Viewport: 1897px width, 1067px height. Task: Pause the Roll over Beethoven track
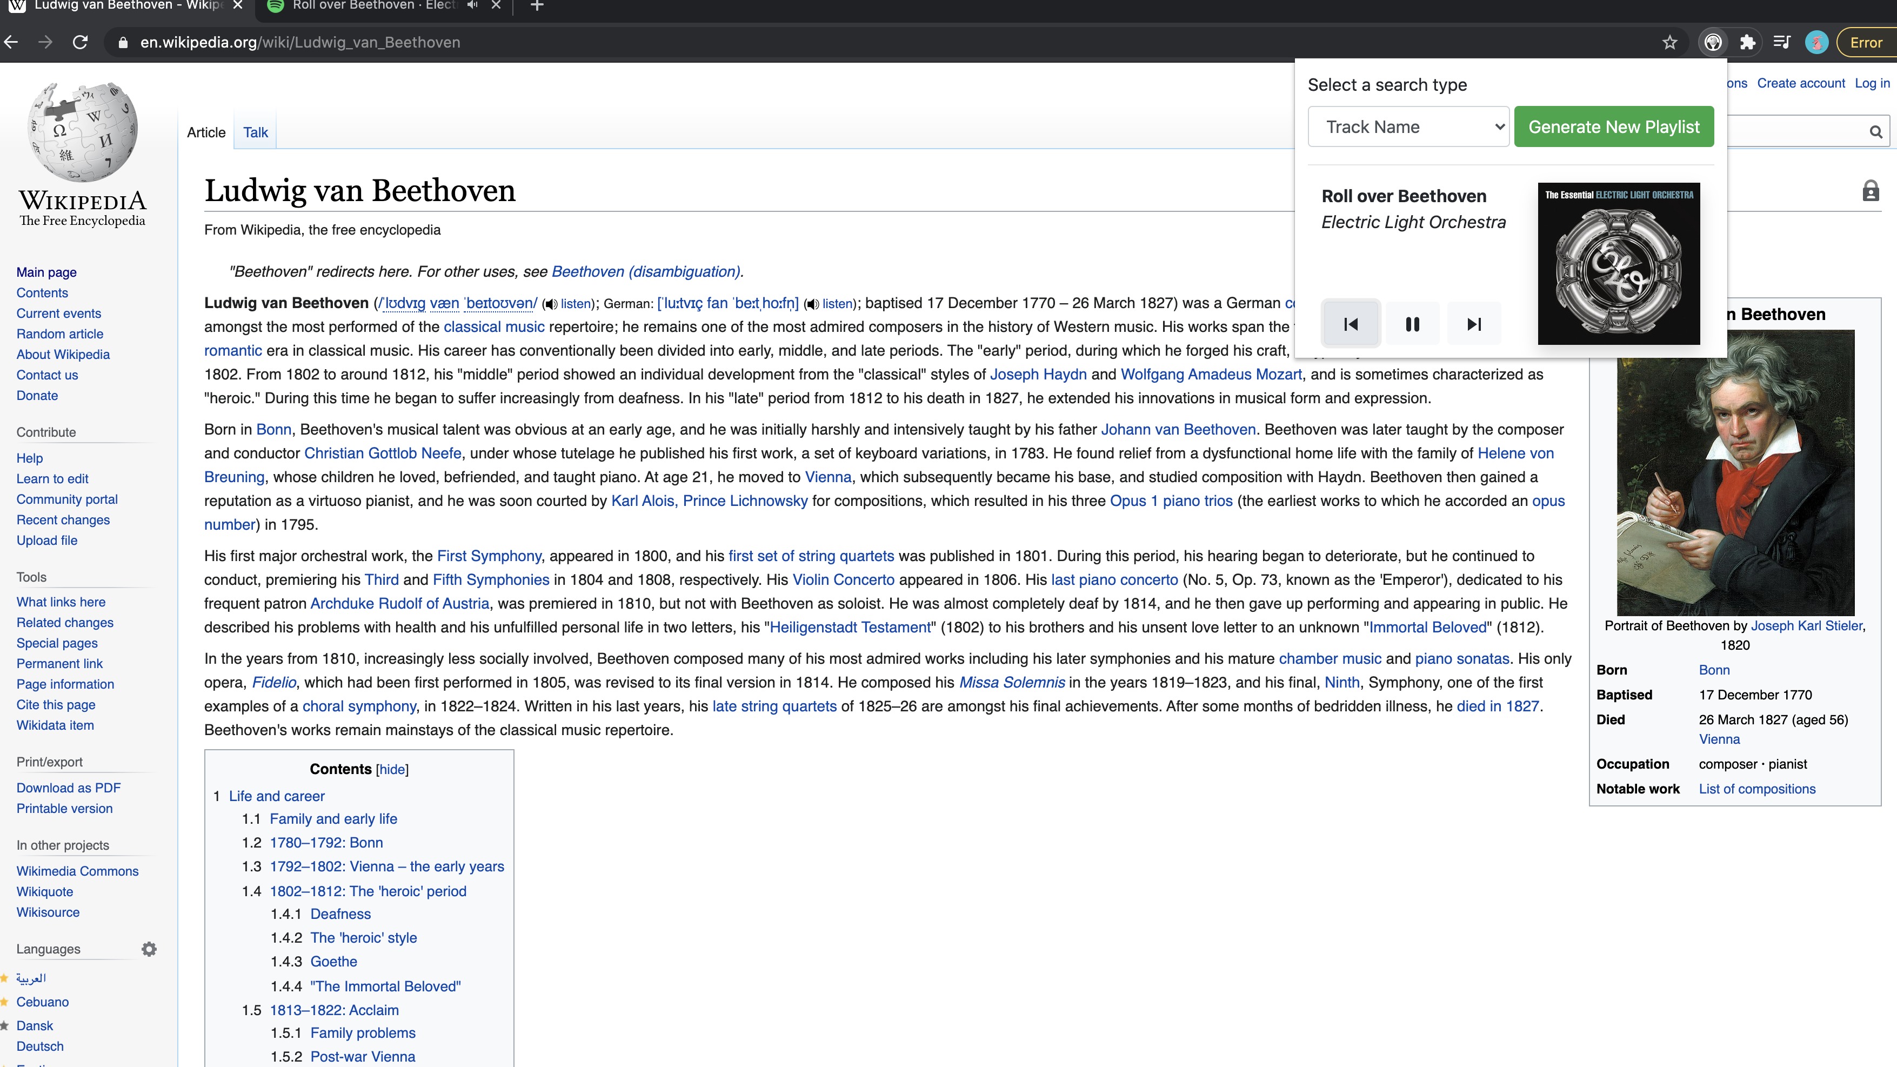pos(1412,324)
